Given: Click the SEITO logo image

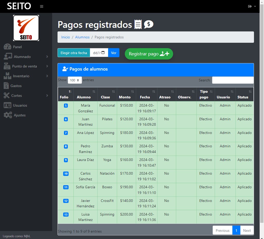Looking at the screenshot, I should pos(26,28).
